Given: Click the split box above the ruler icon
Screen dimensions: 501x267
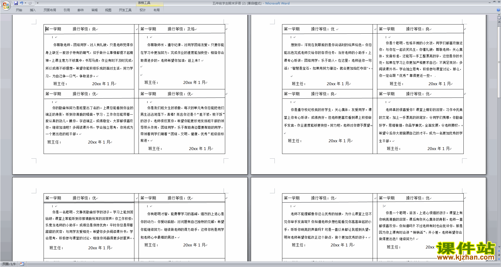Looking at the screenshot, I should 499,15.
